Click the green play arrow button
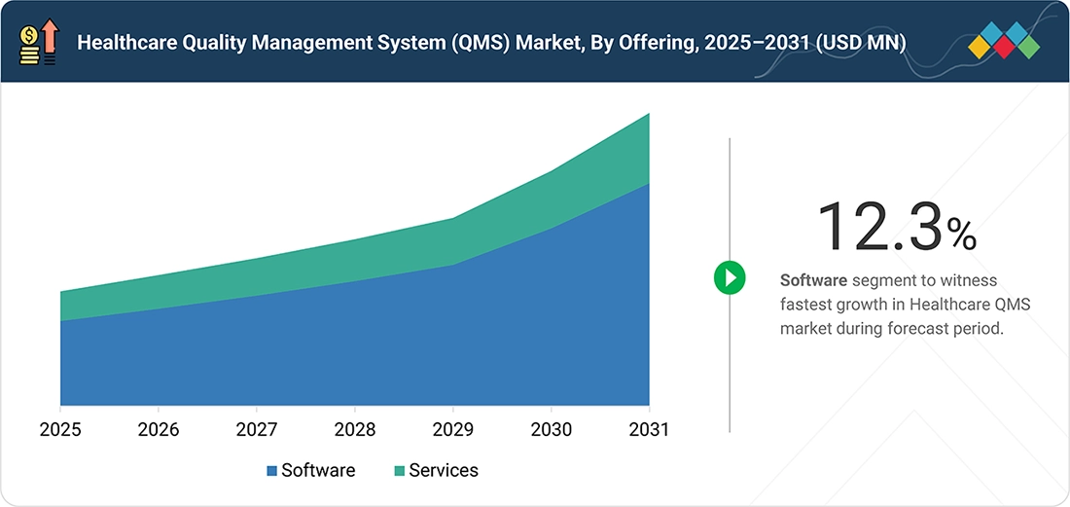 [730, 278]
